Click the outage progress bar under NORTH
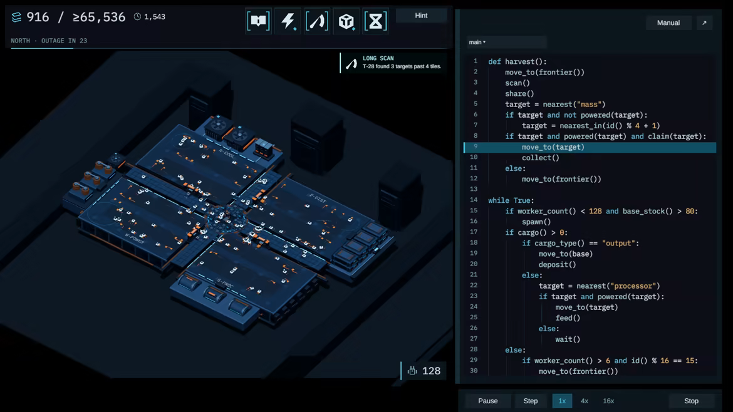This screenshot has height=412, width=733. [x=229, y=48]
